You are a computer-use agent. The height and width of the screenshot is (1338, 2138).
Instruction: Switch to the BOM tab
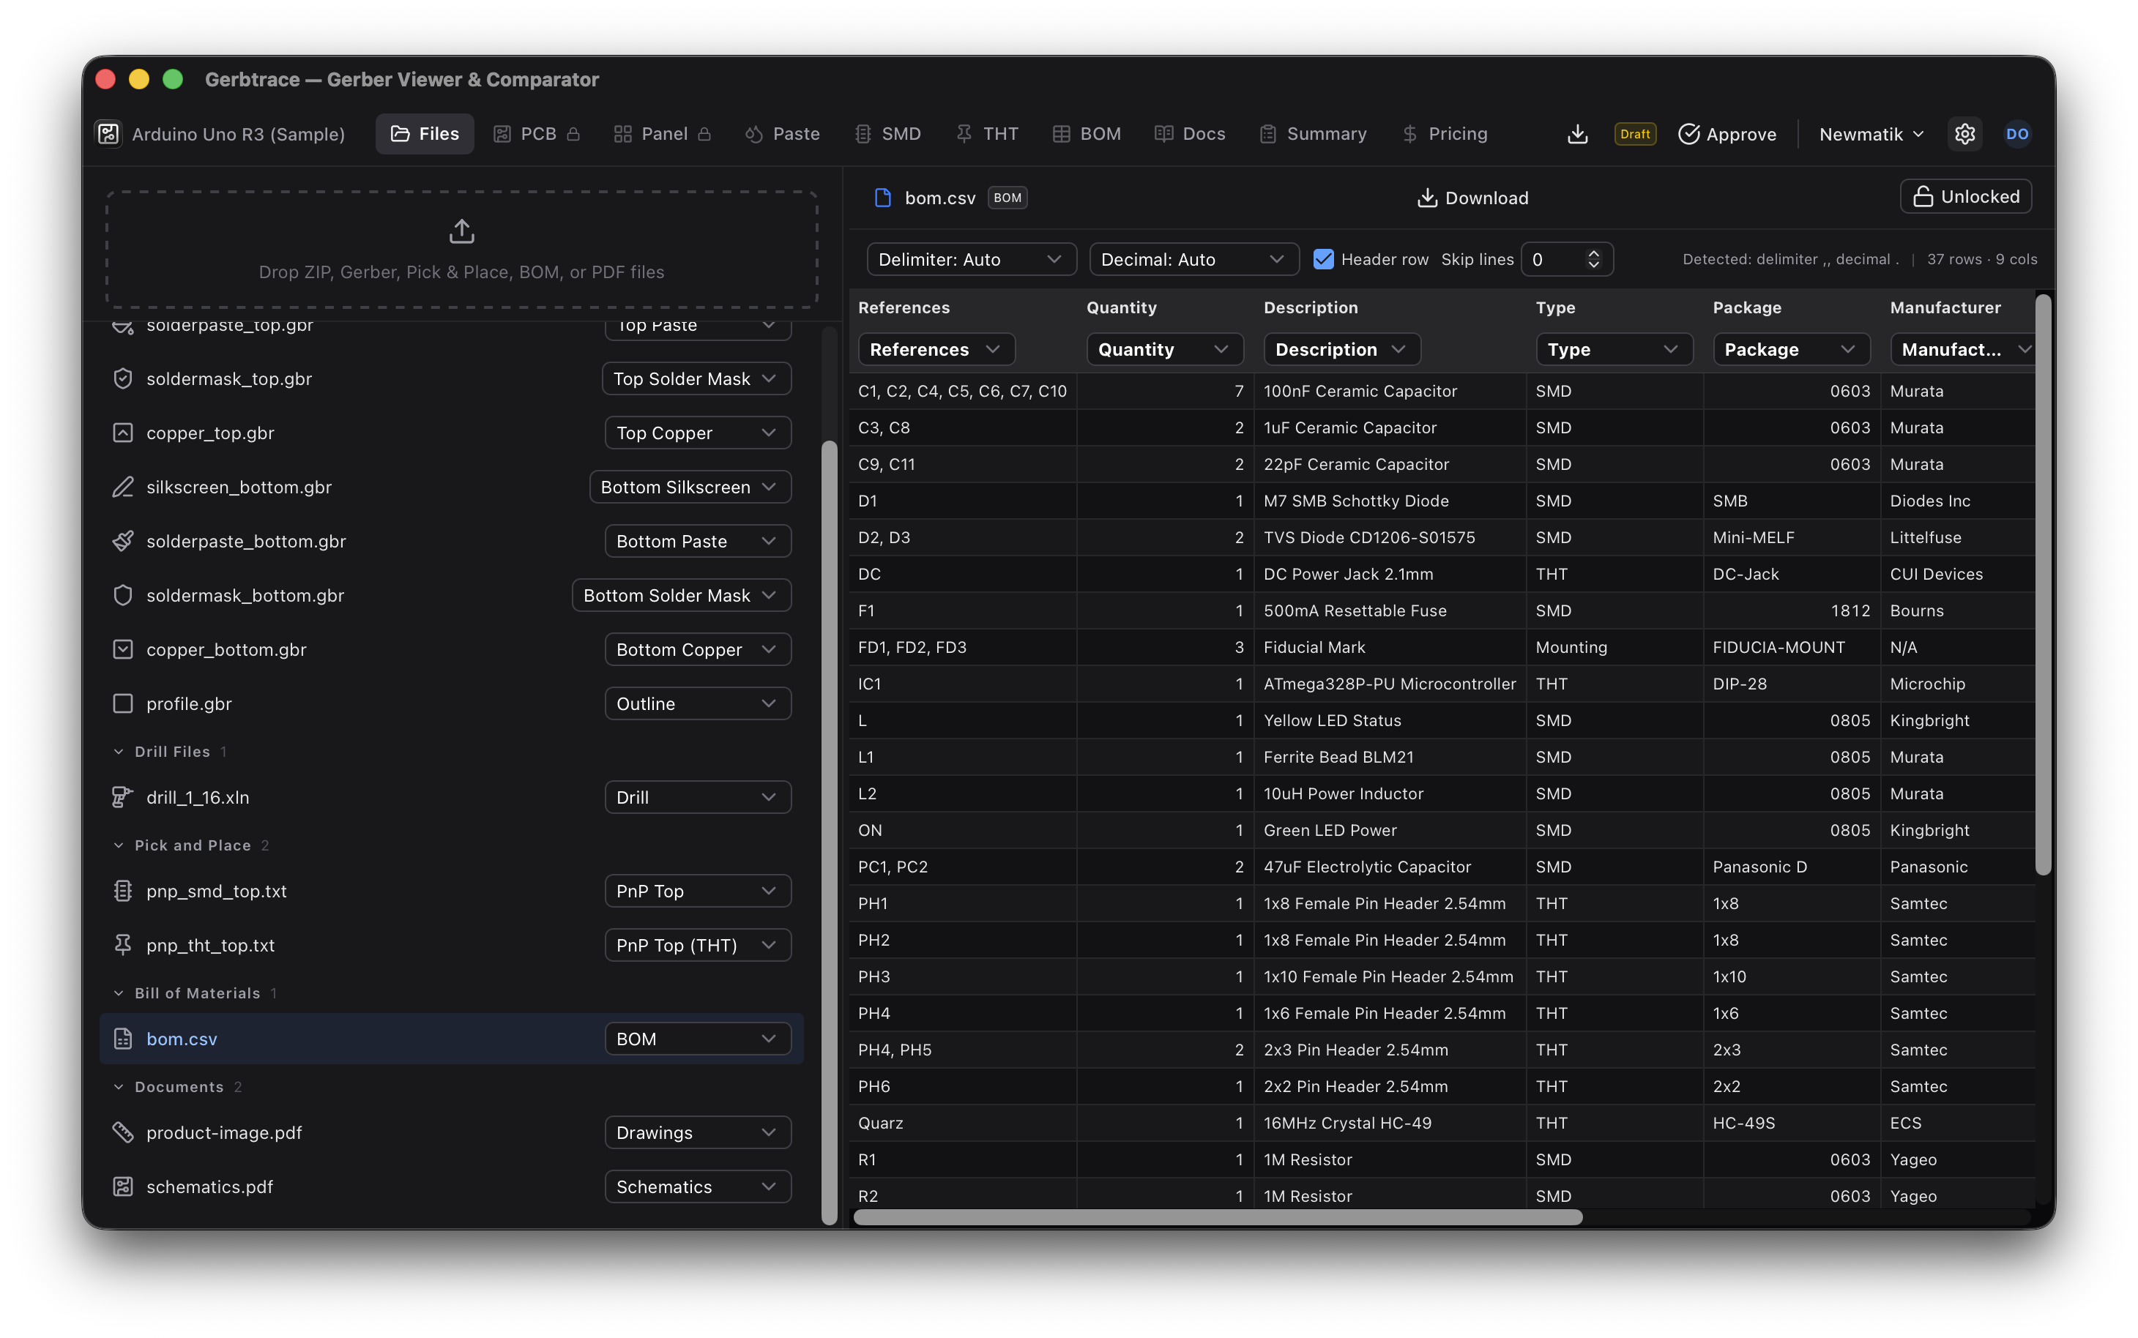[1087, 134]
